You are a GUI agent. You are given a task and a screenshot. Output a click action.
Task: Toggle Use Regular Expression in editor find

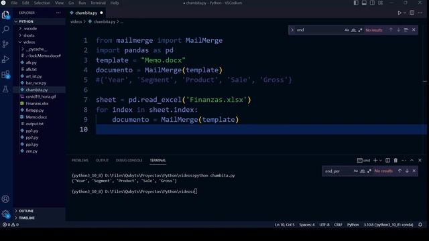(x=360, y=30)
